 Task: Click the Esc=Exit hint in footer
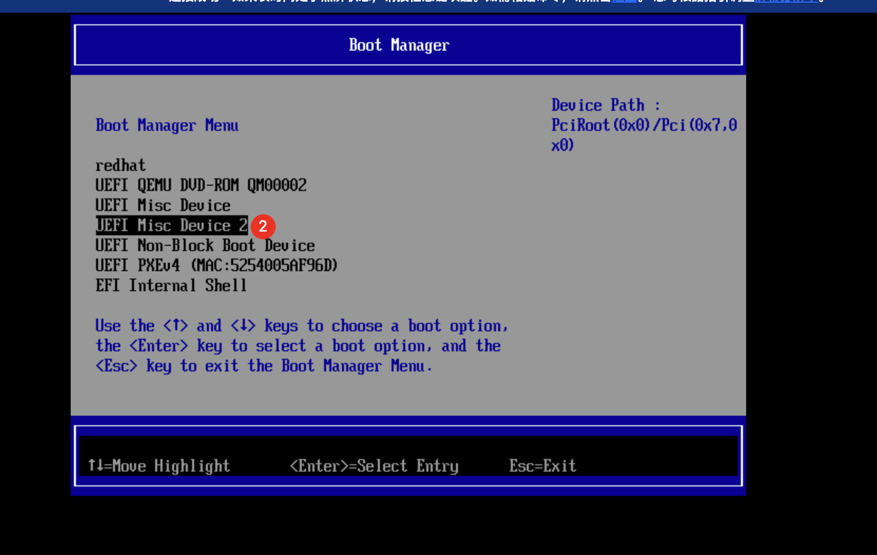tap(542, 466)
